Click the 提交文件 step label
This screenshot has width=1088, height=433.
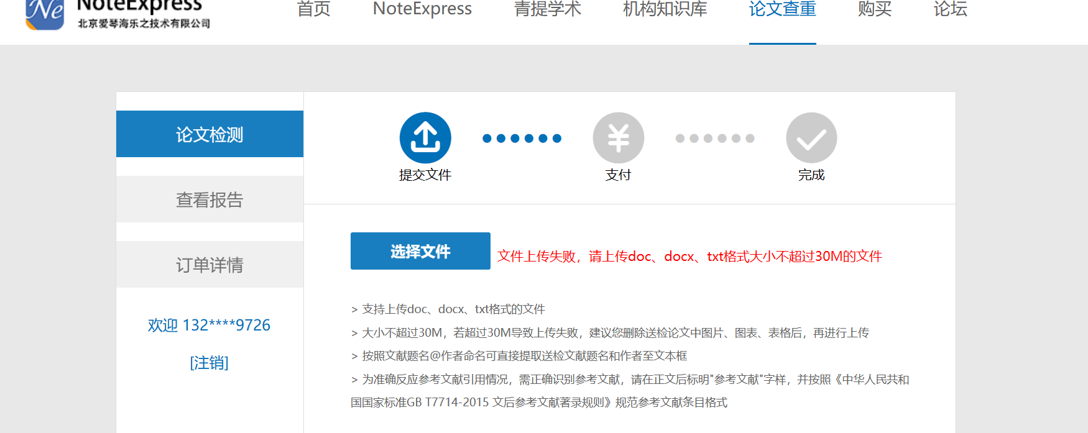pos(425,175)
